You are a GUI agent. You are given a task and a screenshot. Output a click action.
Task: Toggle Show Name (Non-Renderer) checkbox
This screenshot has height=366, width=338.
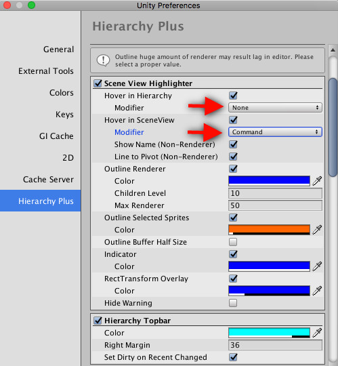click(233, 144)
